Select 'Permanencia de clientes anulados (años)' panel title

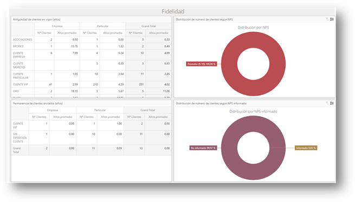(x=37, y=103)
